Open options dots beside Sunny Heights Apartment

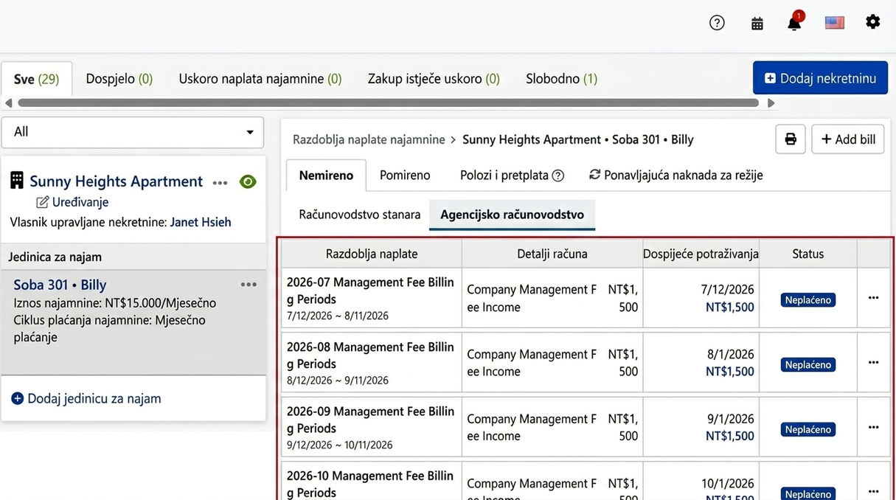[x=220, y=183]
